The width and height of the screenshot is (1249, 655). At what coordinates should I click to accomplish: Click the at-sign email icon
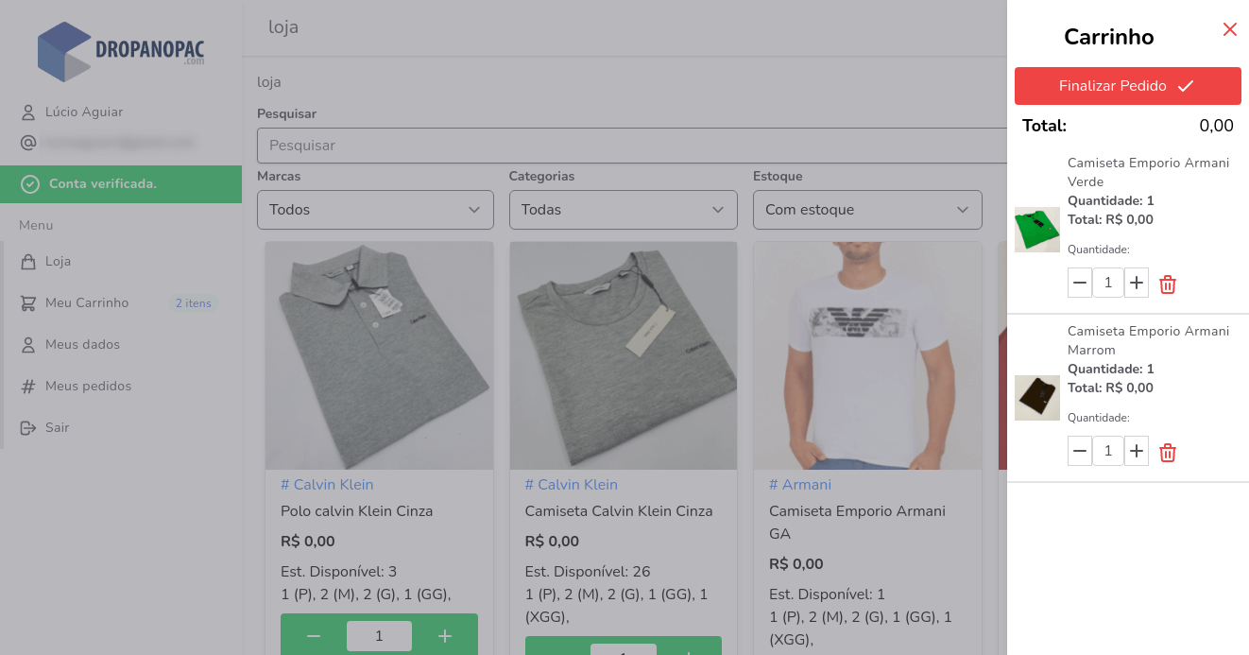click(28, 142)
